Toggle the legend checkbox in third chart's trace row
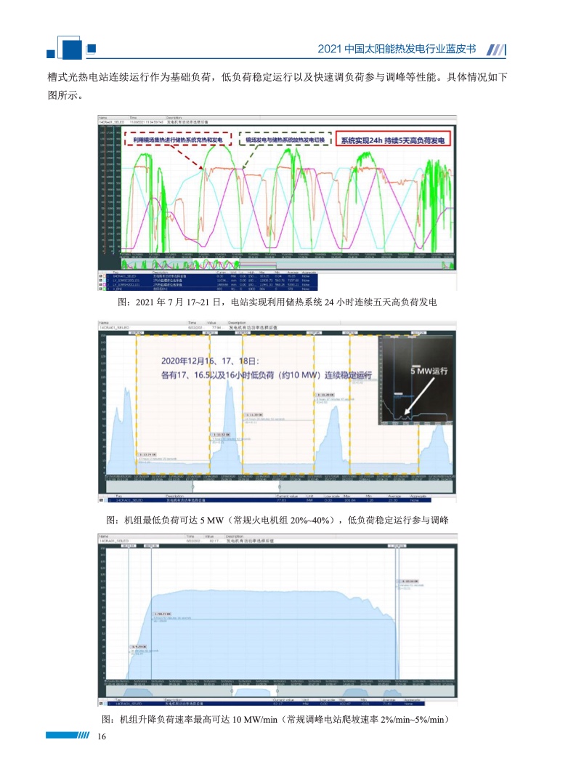 point(100,704)
